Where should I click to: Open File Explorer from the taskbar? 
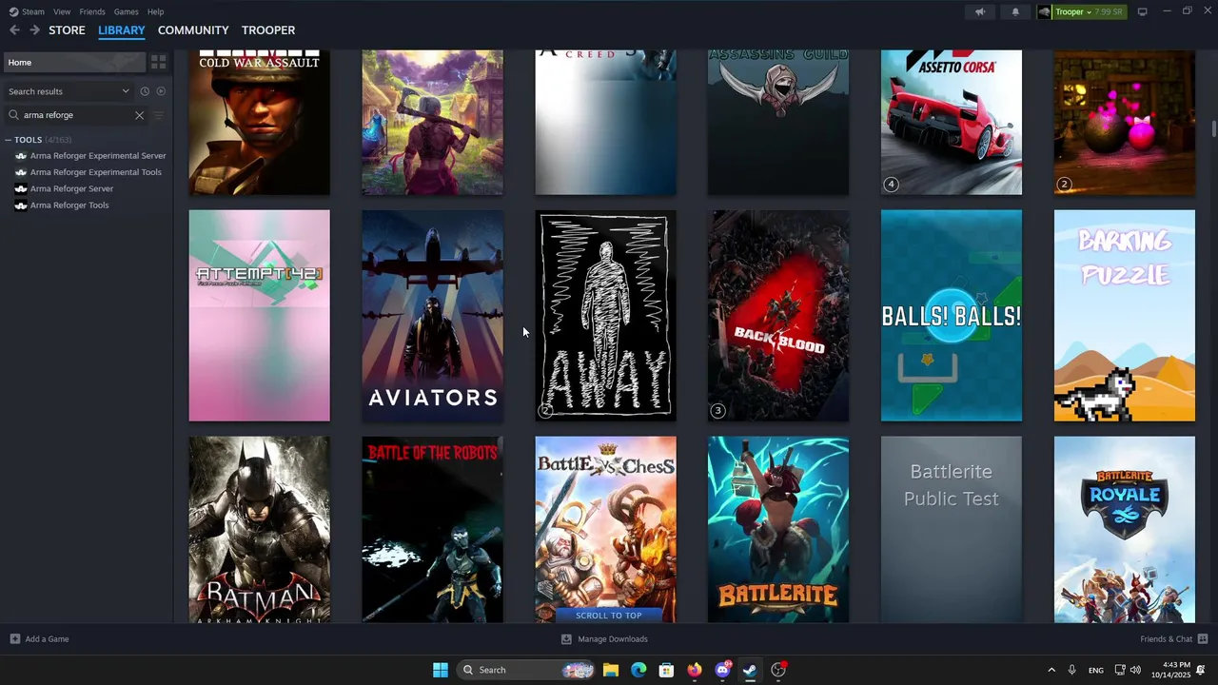[x=611, y=670]
